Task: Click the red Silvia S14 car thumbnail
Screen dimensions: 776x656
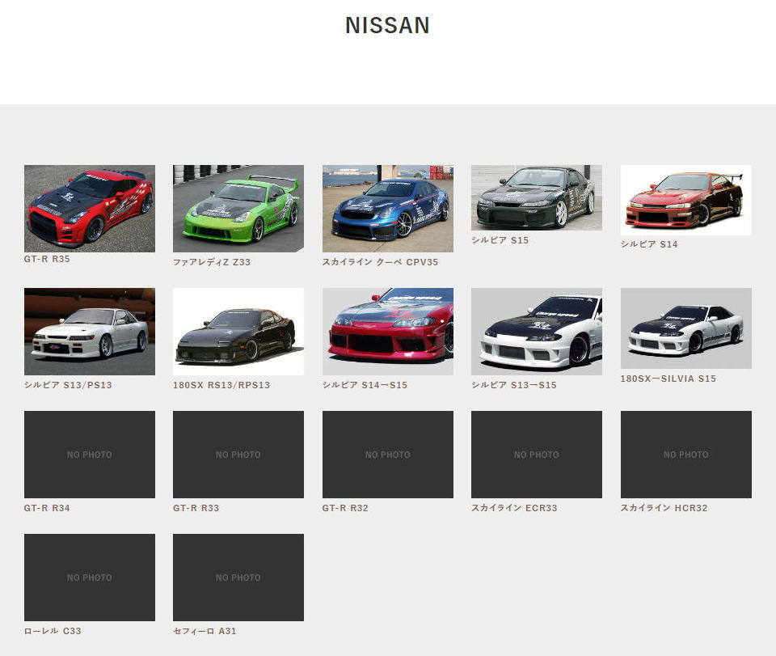Action: [x=685, y=200]
